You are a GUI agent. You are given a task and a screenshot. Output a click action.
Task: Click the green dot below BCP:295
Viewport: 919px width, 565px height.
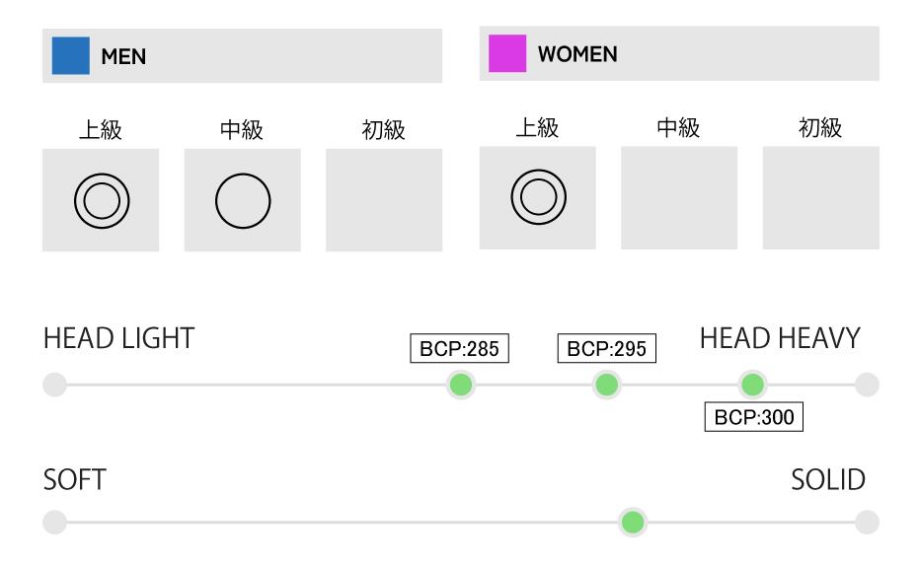607,385
